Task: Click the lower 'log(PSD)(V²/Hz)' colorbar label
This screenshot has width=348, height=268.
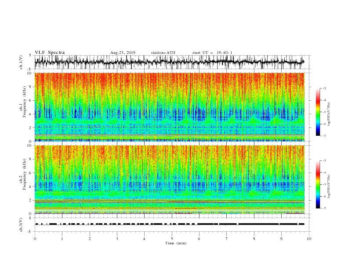Action: click(329, 186)
